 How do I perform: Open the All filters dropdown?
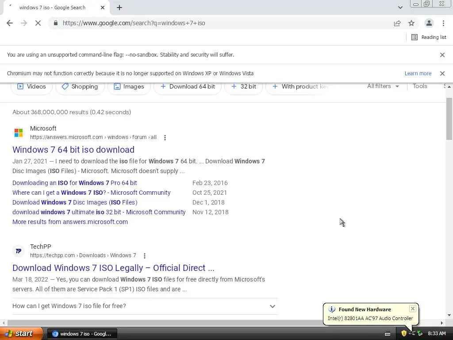pos(383,86)
